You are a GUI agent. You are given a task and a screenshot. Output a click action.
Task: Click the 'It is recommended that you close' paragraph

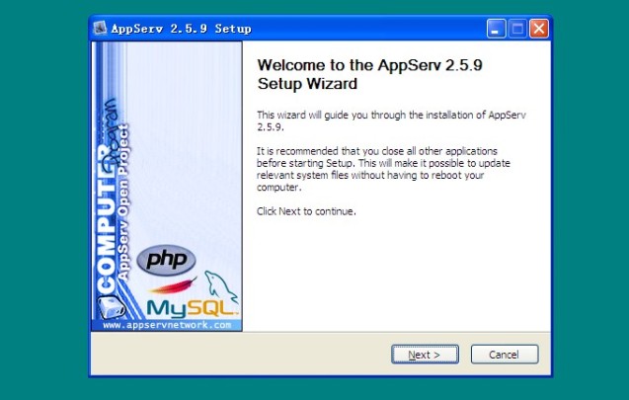tap(383, 169)
